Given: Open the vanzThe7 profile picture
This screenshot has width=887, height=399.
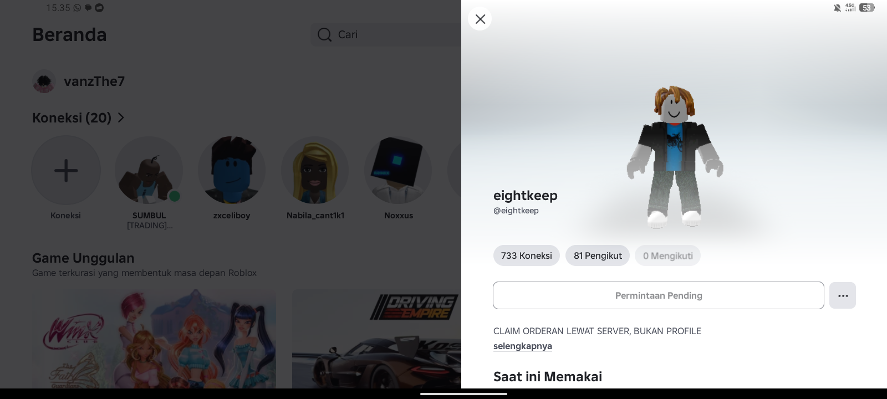Looking at the screenshot, I should click(x=44, y=81).
